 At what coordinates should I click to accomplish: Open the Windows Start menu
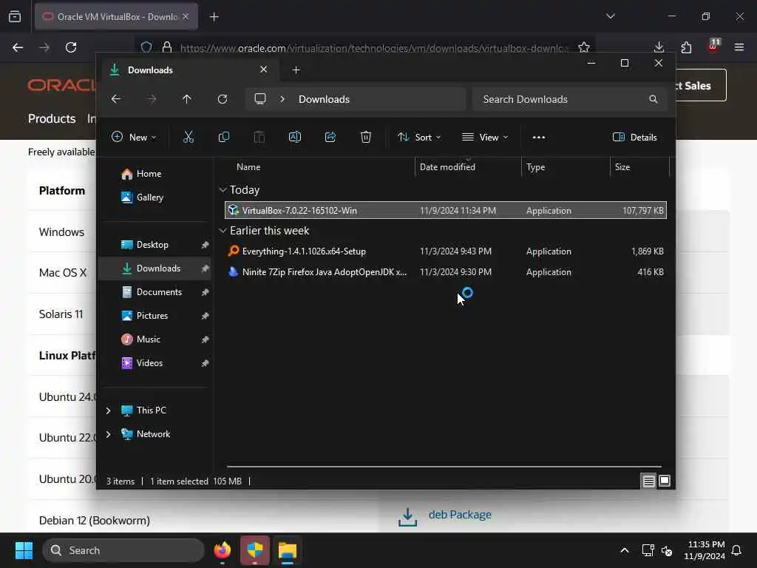[24, 550]
